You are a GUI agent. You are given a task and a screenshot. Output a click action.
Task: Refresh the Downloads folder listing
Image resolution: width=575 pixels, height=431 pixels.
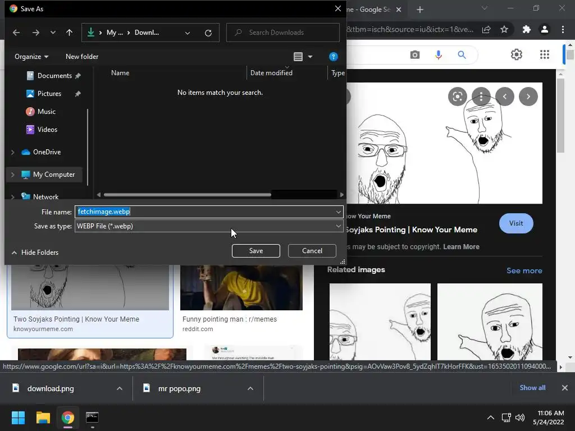tap(208, 33)
